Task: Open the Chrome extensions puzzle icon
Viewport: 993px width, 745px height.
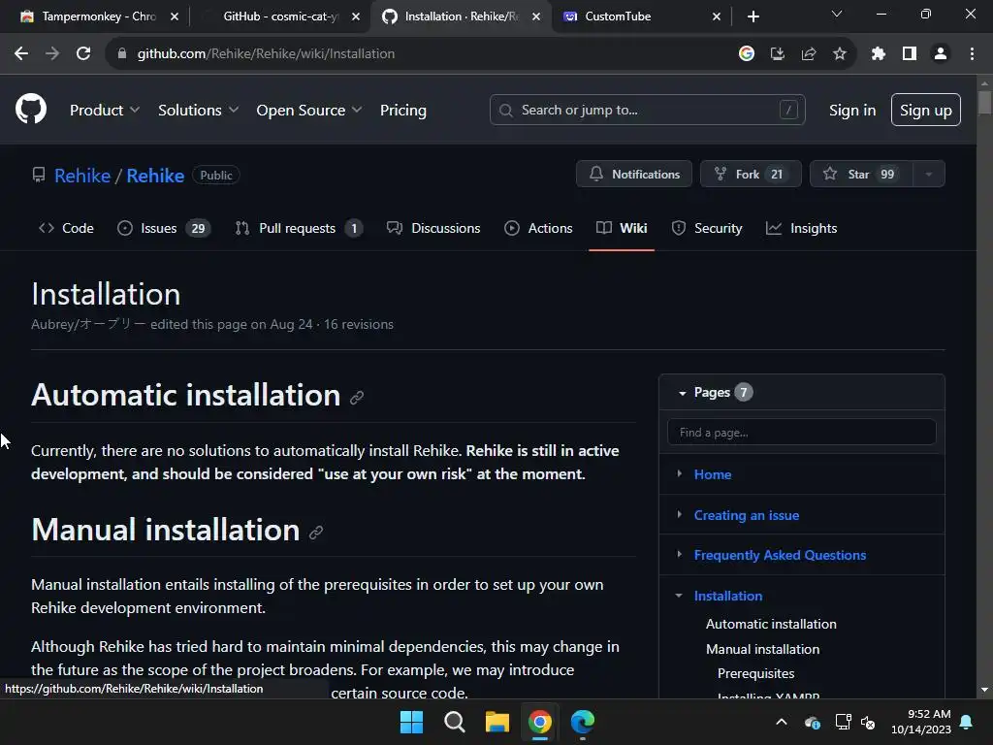Action: click(x=879, y=54)
